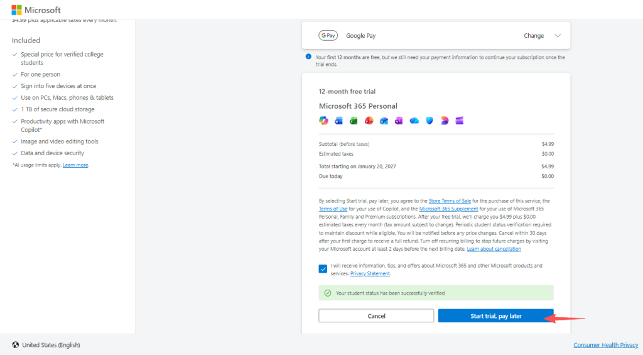The height and width of the screenshot is (355, 643).
Task: Open the Privacy Statement link
Action: pos(370,274)
